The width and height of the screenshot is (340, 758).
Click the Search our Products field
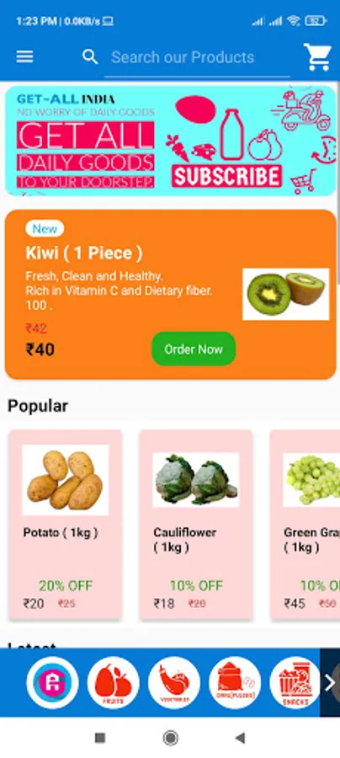(x=197, y=57)
